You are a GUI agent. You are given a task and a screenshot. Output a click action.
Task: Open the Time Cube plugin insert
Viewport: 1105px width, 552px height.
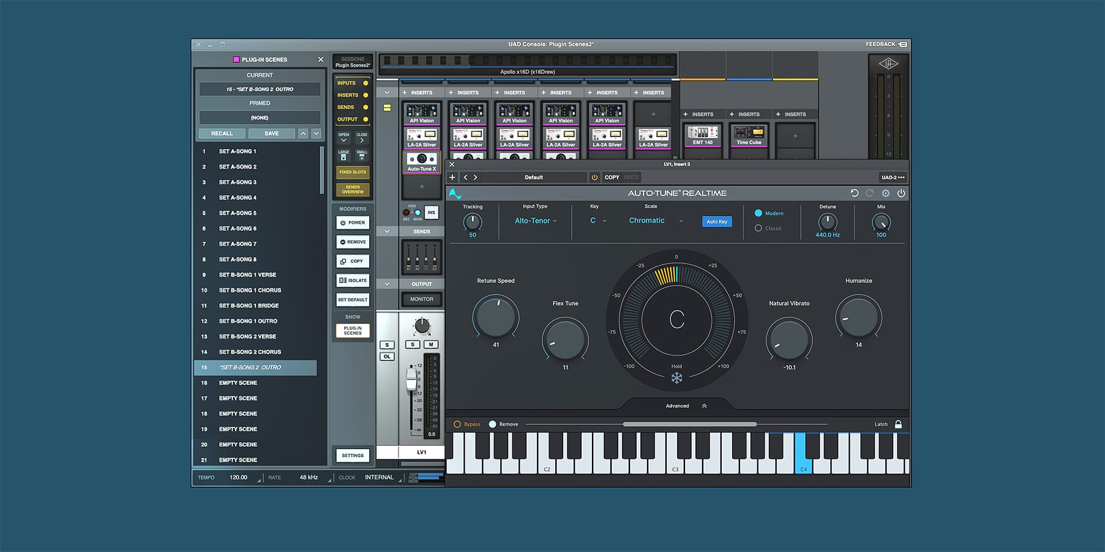pos(749,135)
